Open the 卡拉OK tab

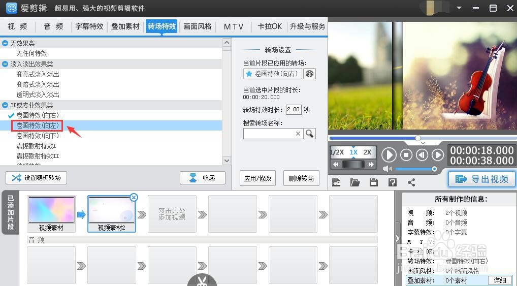[270, 26]
